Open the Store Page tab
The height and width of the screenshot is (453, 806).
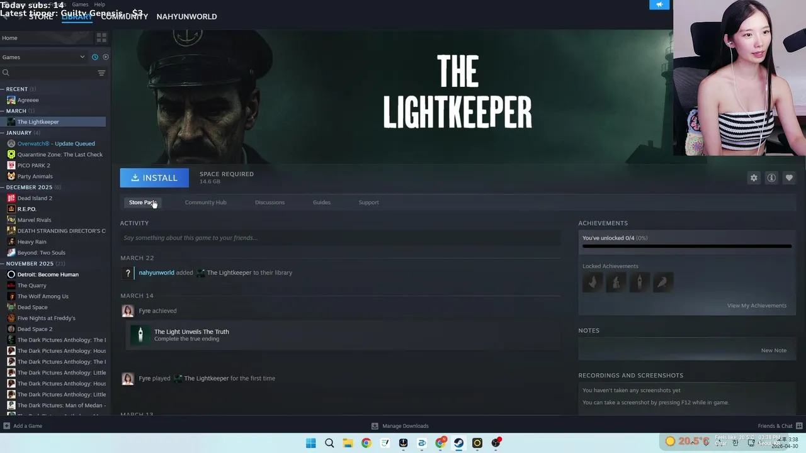pos(142,202)
